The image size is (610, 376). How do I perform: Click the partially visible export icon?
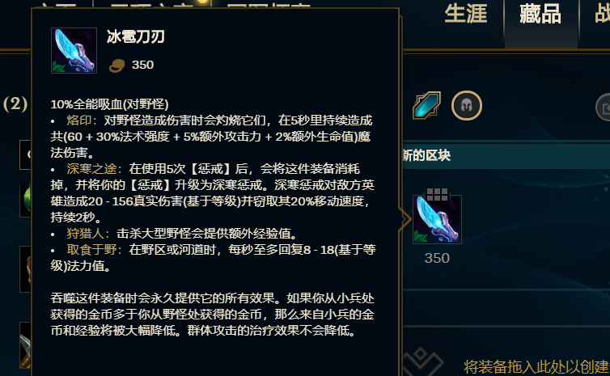[603, 108]
